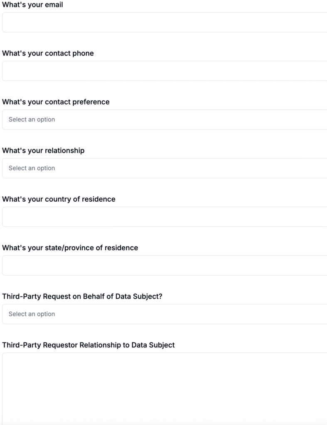The image size is (327, 425).
Task: Click the country of residence field
Action: pyautogui.click(x=165, y=217)
